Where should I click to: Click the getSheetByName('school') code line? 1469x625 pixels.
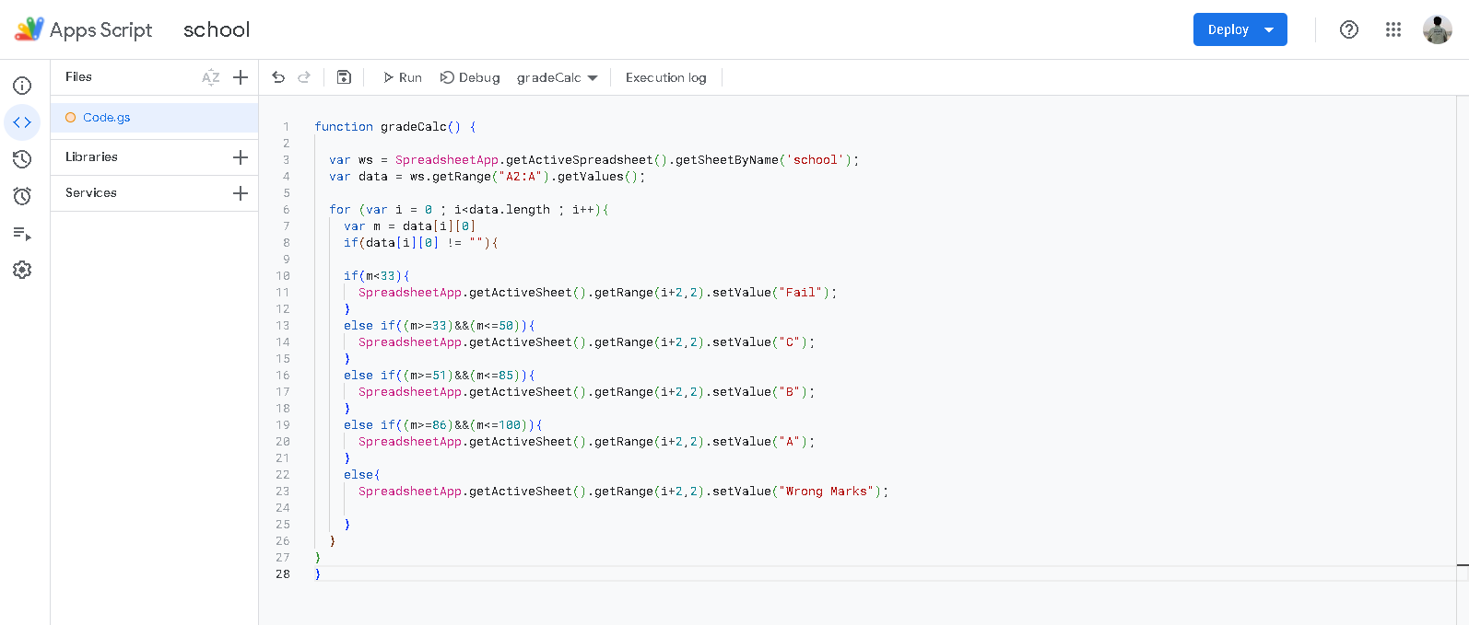(x=593, y=160)
